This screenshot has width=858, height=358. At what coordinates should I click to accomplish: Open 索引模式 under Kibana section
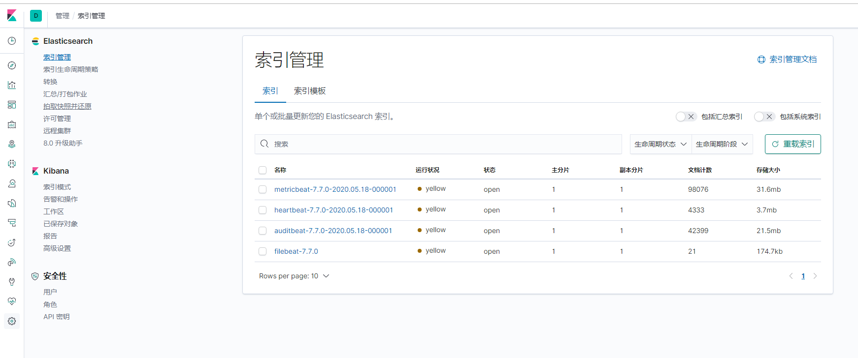57,187
